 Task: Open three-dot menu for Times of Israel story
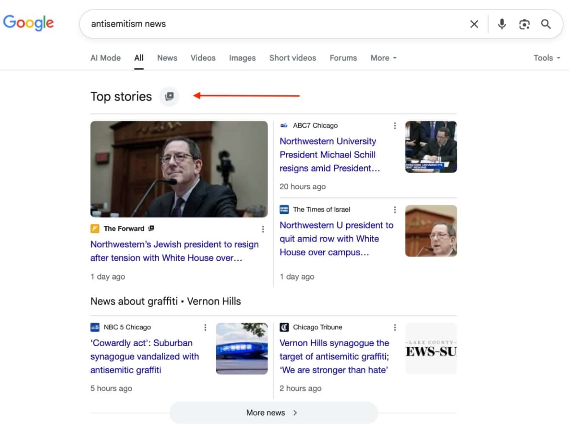(x=394, y=210)
